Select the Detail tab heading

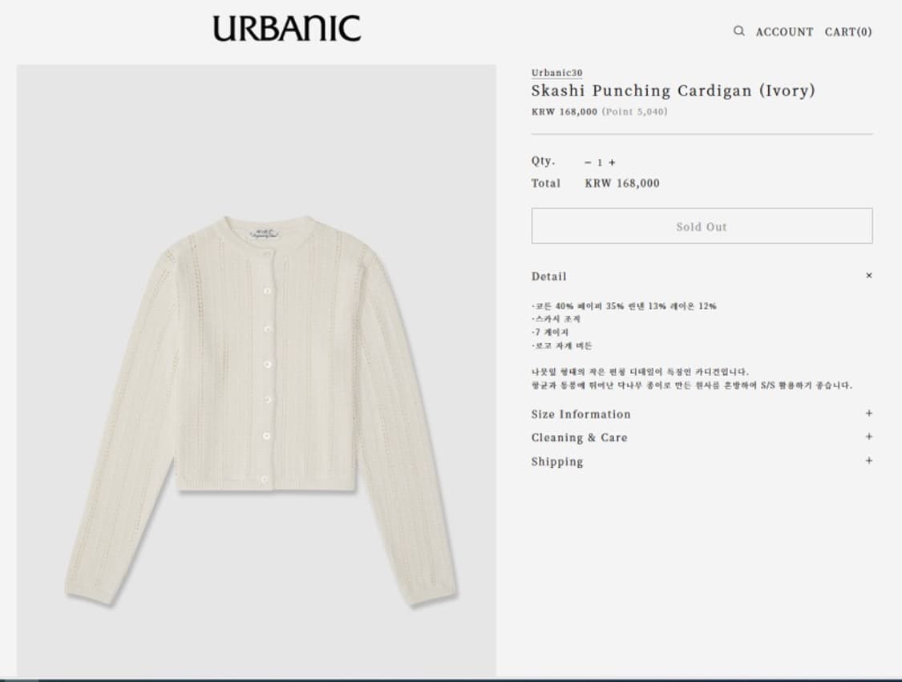click(548, 276)
